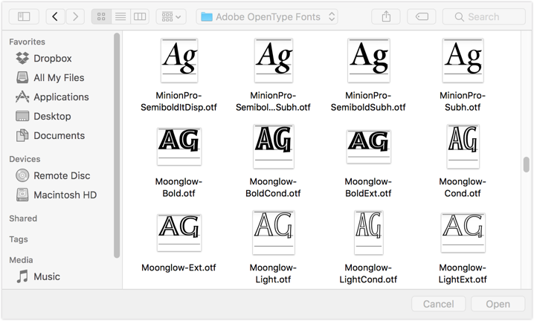Select Macintosh HD under Devices
534x321 pixels.
65,195
